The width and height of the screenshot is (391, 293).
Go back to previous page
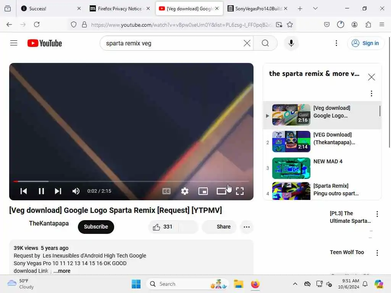[9, 24]
